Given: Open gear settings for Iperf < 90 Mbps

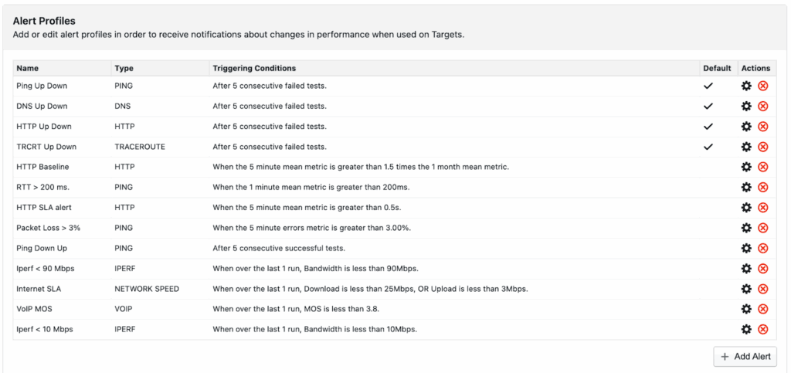Looking at the screenshot, I should [746, 268].
